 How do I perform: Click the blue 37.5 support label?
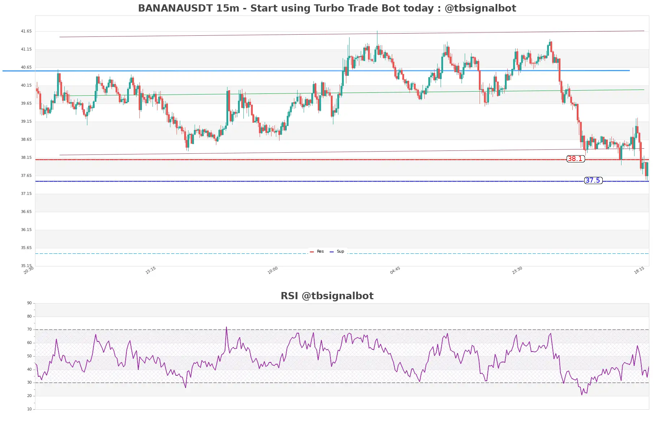point(593,180)
